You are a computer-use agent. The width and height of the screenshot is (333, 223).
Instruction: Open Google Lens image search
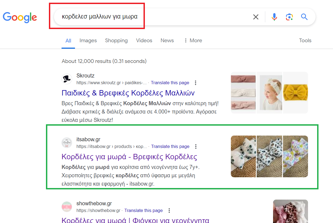point(289,17)
